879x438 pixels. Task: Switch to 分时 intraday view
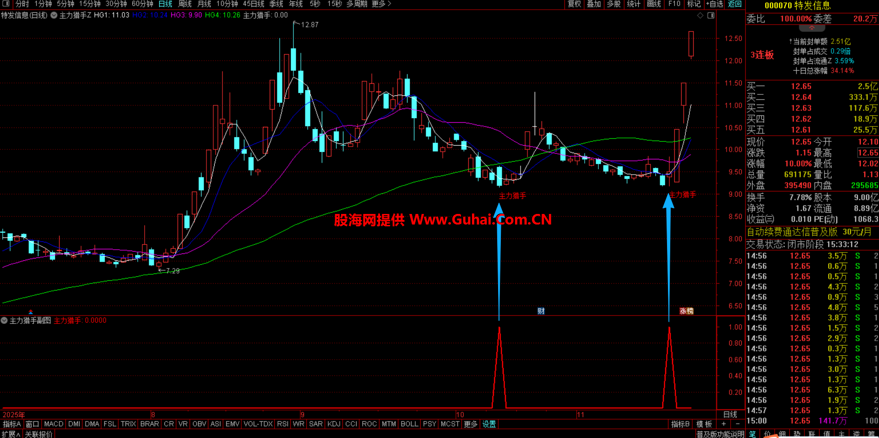pyautogui.click(x=22, y=4)
